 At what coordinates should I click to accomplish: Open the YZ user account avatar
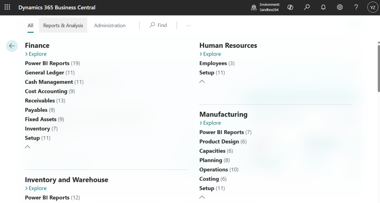point(372,7)
